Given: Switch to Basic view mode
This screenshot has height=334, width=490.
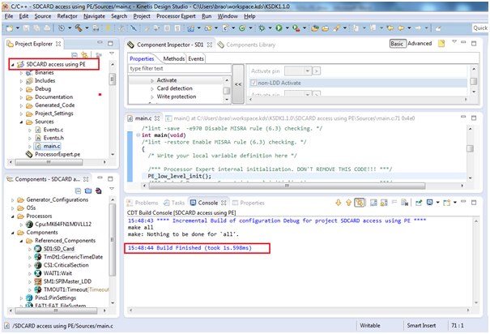Looking at the screenshot, I should pyautogui.click(x=397, y=44).
